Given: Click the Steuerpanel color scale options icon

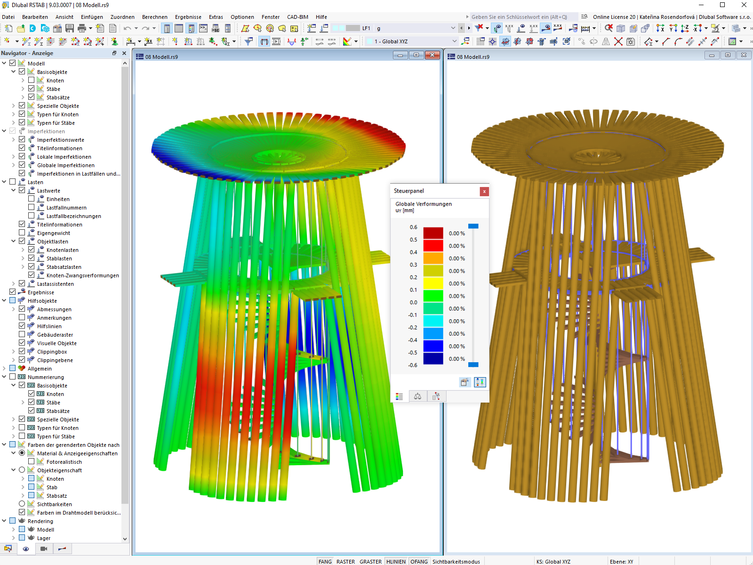Looking at the screenshot, I should 480,382.
